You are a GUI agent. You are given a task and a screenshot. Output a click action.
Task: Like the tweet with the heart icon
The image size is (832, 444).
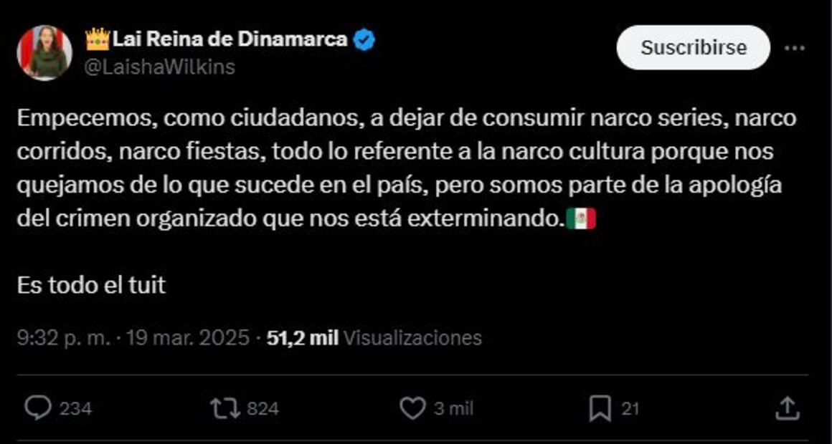pyautogui.click(x=412, y=408)
